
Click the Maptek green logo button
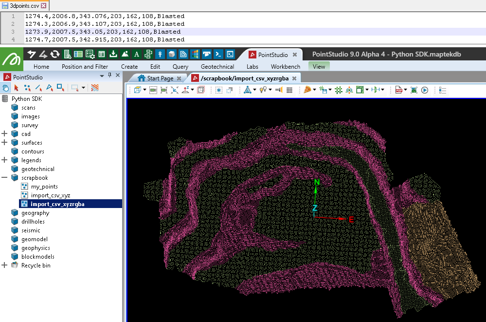12,59
